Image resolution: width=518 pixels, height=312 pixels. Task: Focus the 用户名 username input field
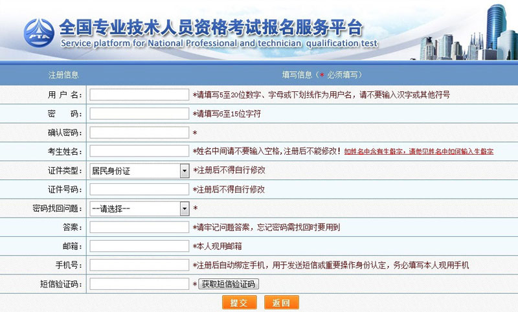coord(139,95)
